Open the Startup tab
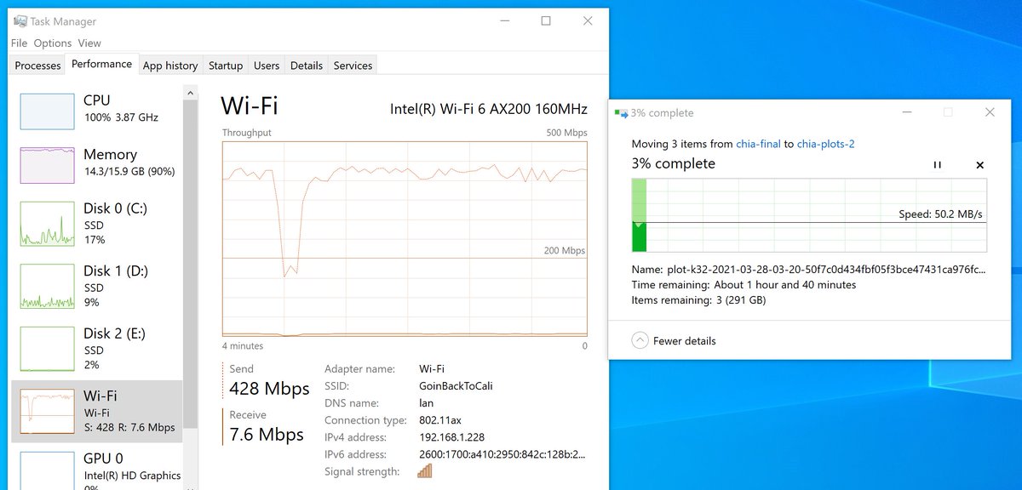 tap(226, 66)
